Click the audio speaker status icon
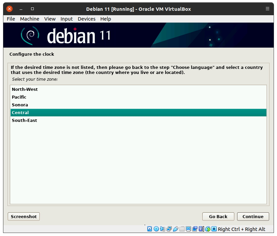The width and height of the screenshot is (277, 236). pos(162,229)
